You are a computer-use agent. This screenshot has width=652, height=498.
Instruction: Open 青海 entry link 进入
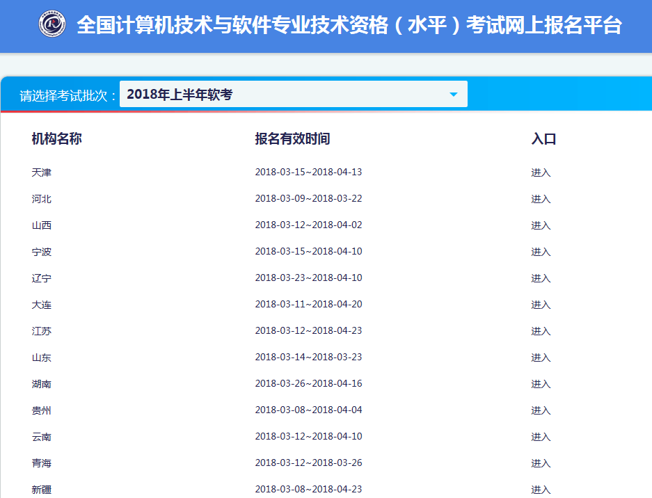(x=541, y=463)
